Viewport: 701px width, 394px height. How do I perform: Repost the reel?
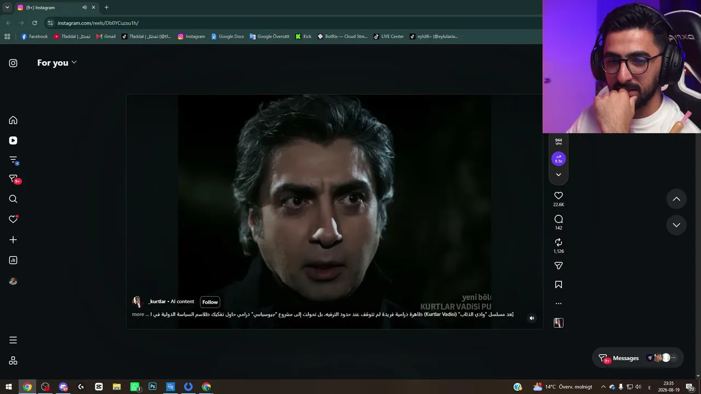pos(559,242)
